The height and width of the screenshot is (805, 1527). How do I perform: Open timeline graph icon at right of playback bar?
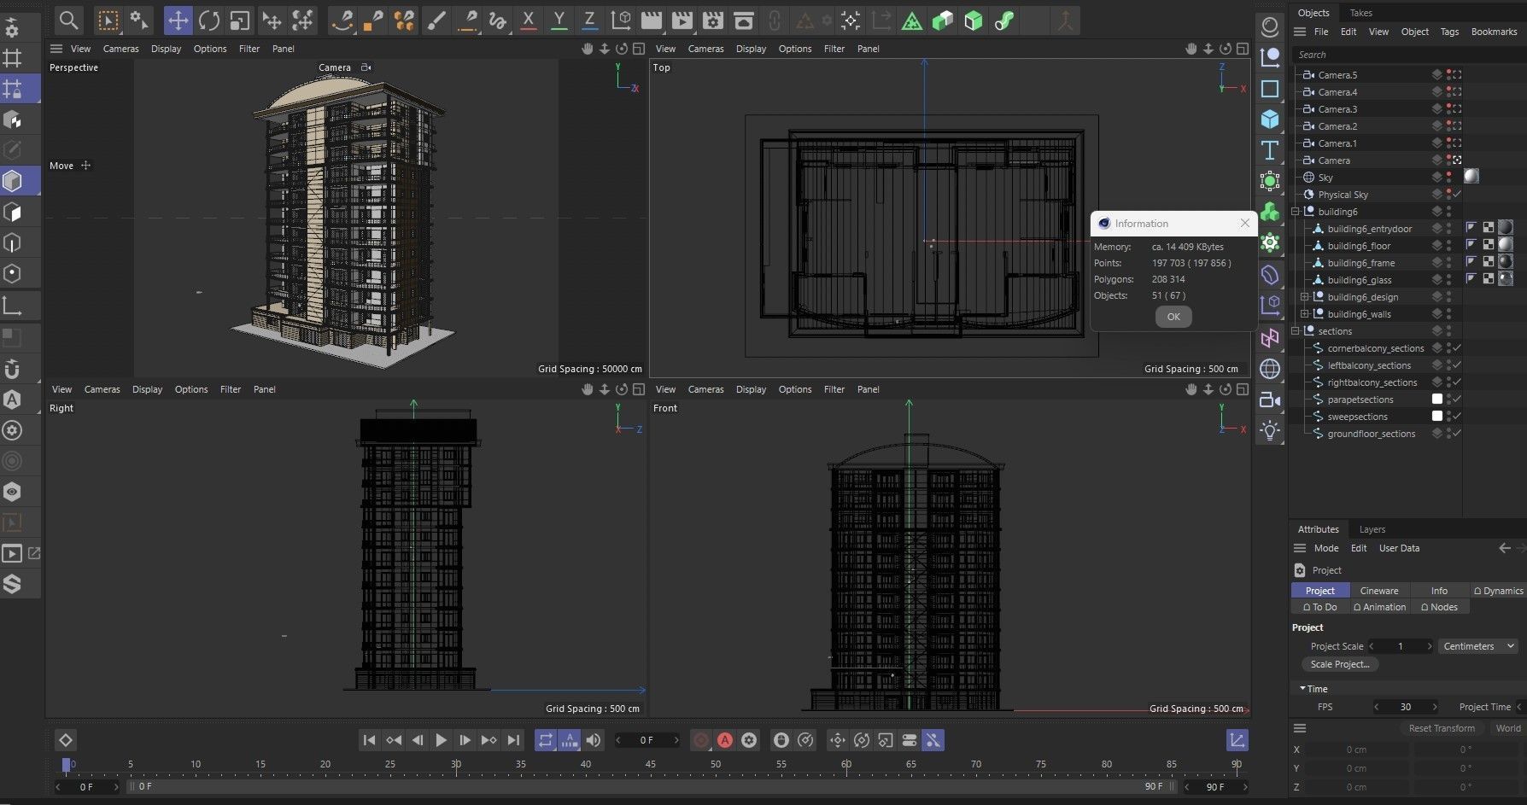(x=1237, y=740)
